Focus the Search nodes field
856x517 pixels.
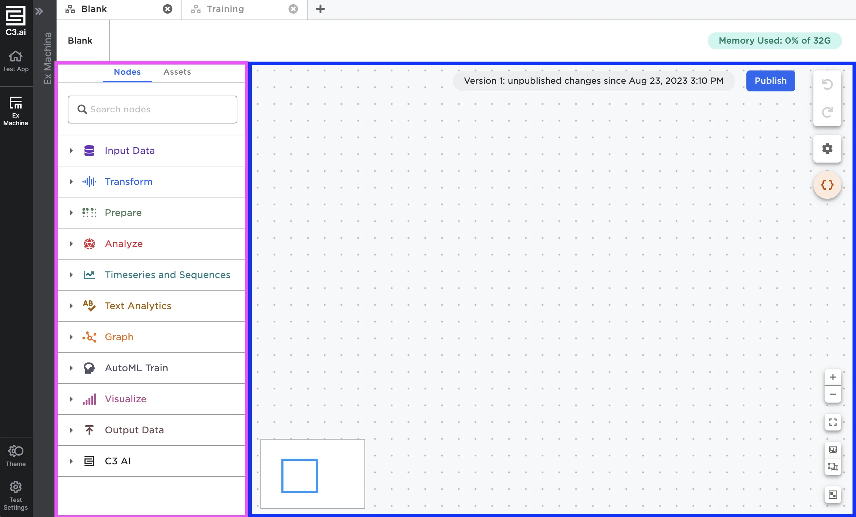pos(153,110)
